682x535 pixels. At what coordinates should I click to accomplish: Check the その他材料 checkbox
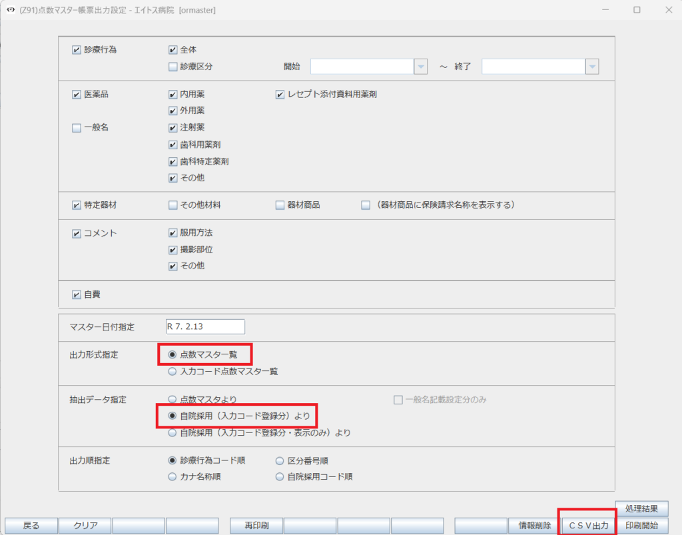pos(172,205)
